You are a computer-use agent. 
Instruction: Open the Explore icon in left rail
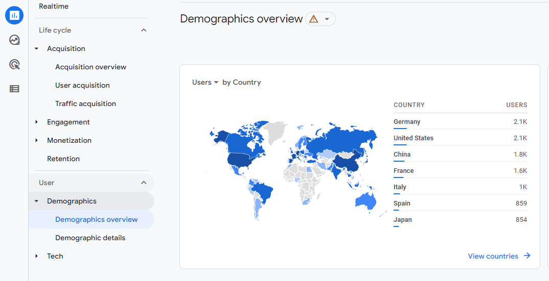pos(14,40)
